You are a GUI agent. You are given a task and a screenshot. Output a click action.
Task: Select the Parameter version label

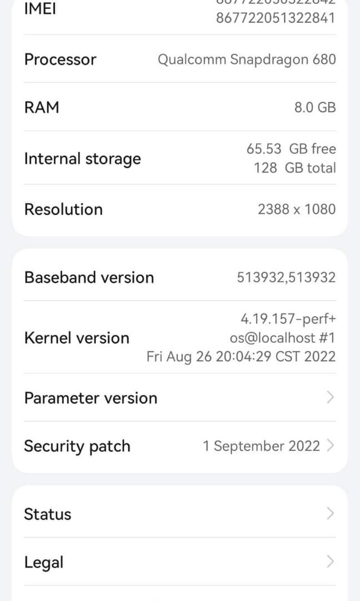click(x=91, y=398)
